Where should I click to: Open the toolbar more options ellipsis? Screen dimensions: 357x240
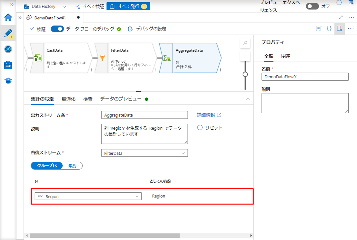click(x=351, y=29)
